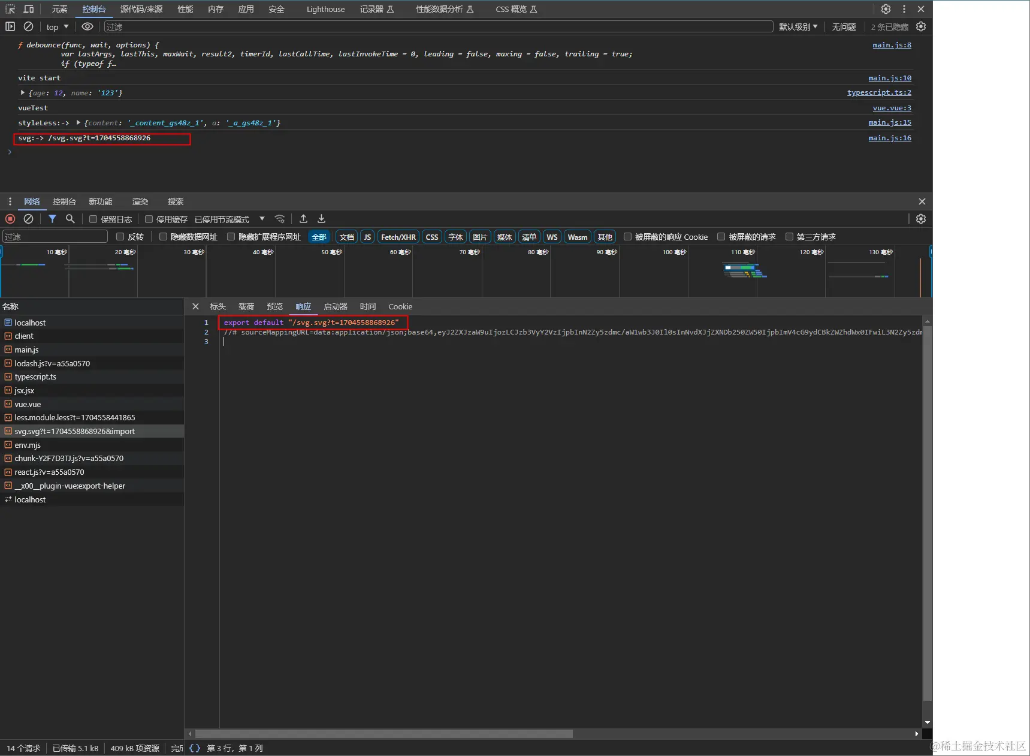
Task: Open the top context dropdown
Action: click(58, 27)
